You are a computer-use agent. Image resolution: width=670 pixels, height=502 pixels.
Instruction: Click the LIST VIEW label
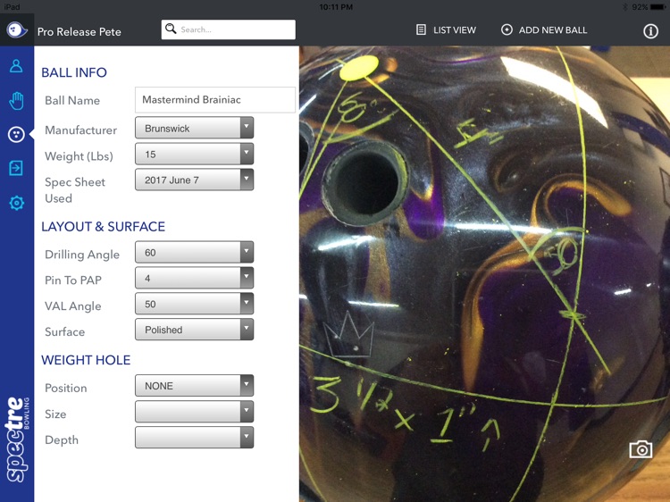pos(454,30)
